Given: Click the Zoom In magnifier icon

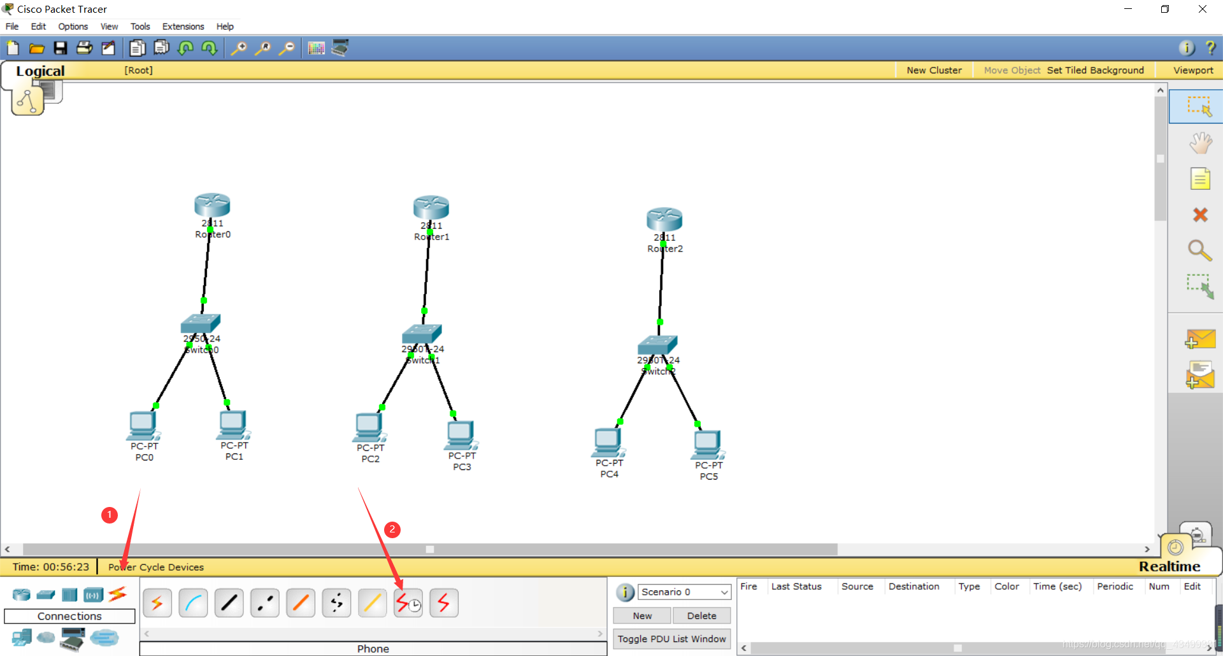Looking at the screenshot, I should (x=238, y=48).
